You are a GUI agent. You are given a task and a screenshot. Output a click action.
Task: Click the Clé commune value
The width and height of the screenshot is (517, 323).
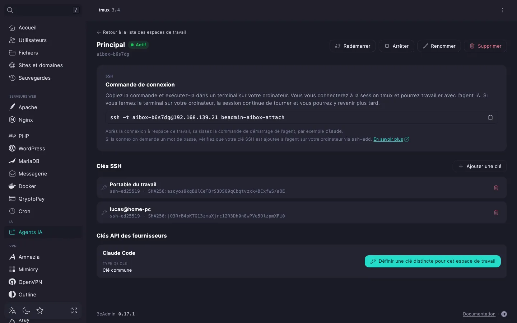[x=117, y=270]
